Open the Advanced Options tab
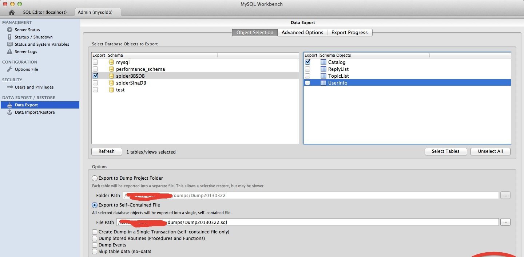The width and height of the screenshot is (524, 257). pos(302,32)
